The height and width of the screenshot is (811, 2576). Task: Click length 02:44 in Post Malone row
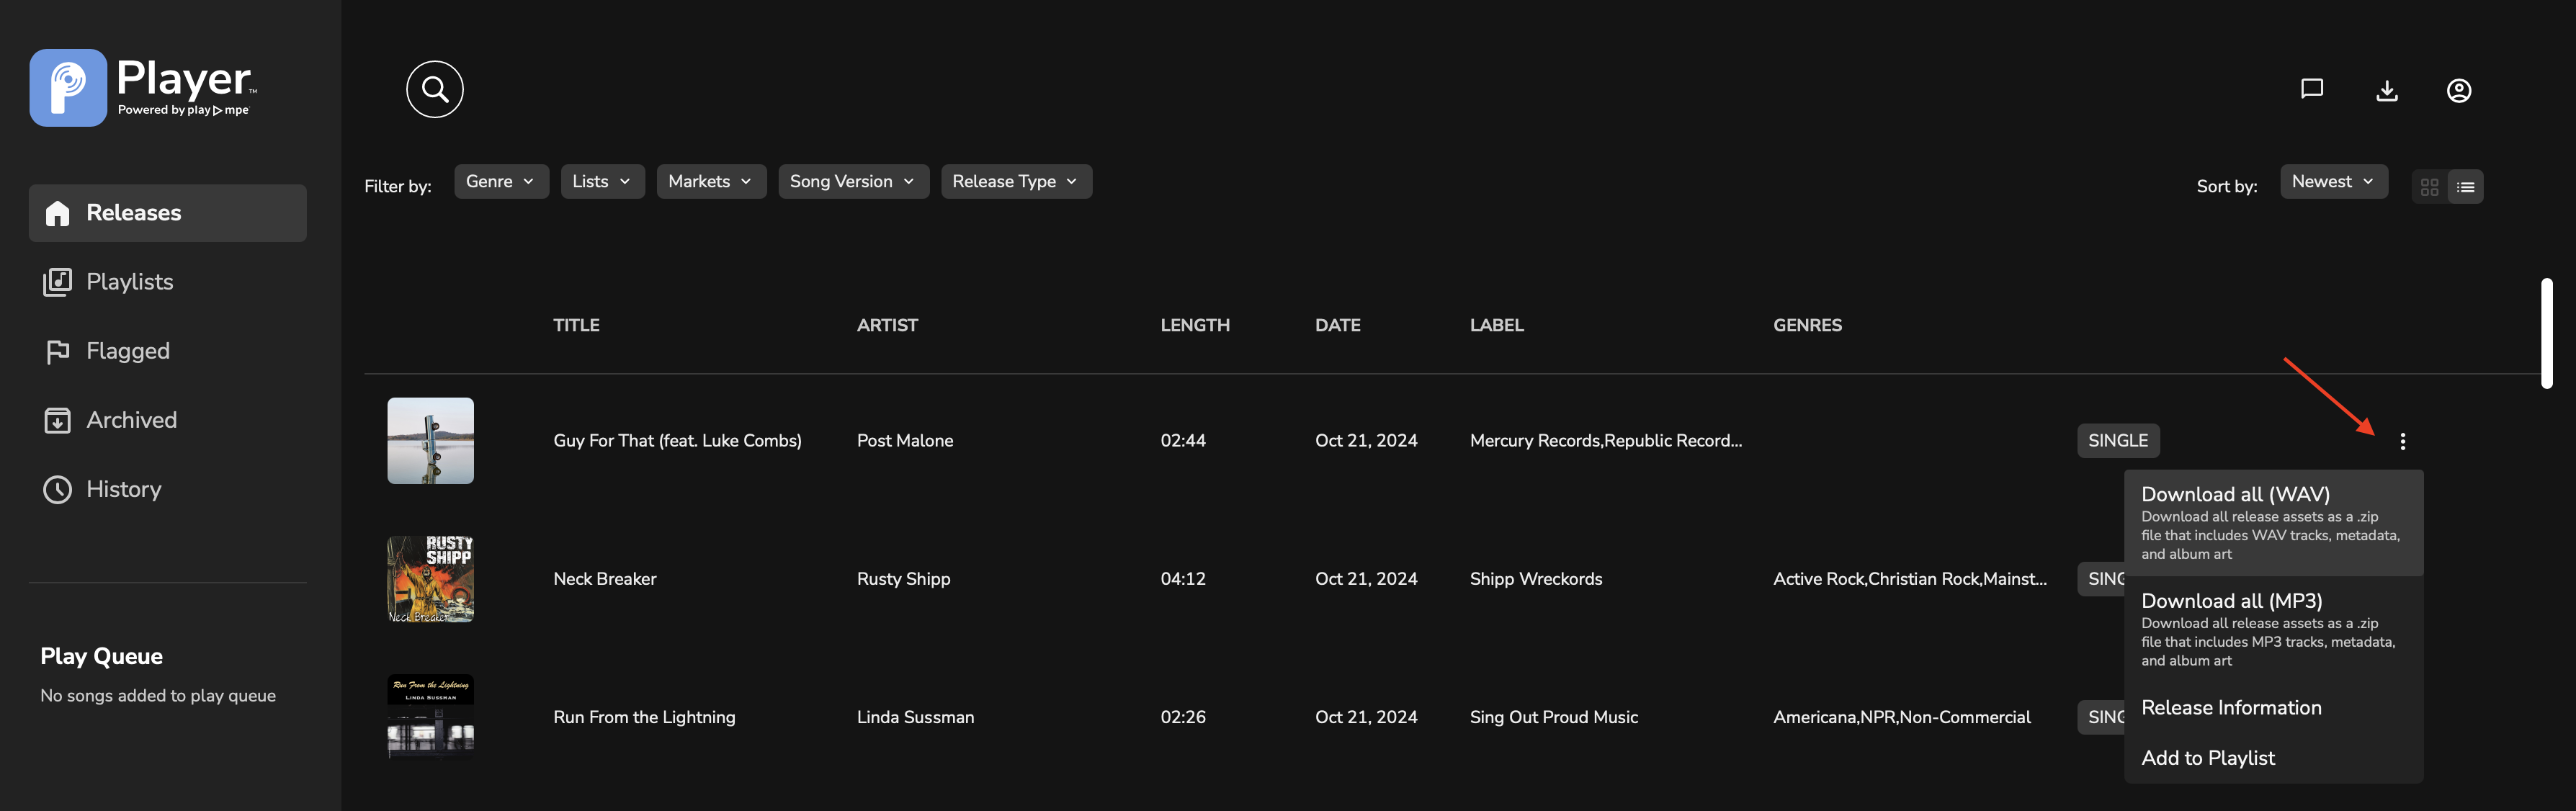(1182, 441)
